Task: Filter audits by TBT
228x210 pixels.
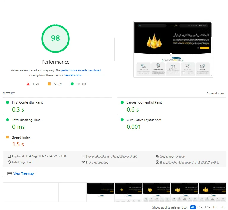Action: pyautogui.click(x=215, y=207)
